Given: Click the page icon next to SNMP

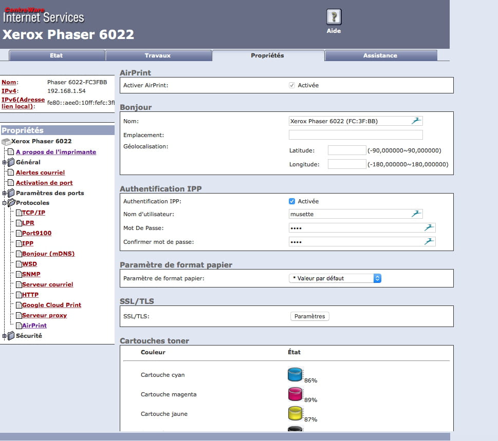Looking at the screenshot, I should (19, 274).
